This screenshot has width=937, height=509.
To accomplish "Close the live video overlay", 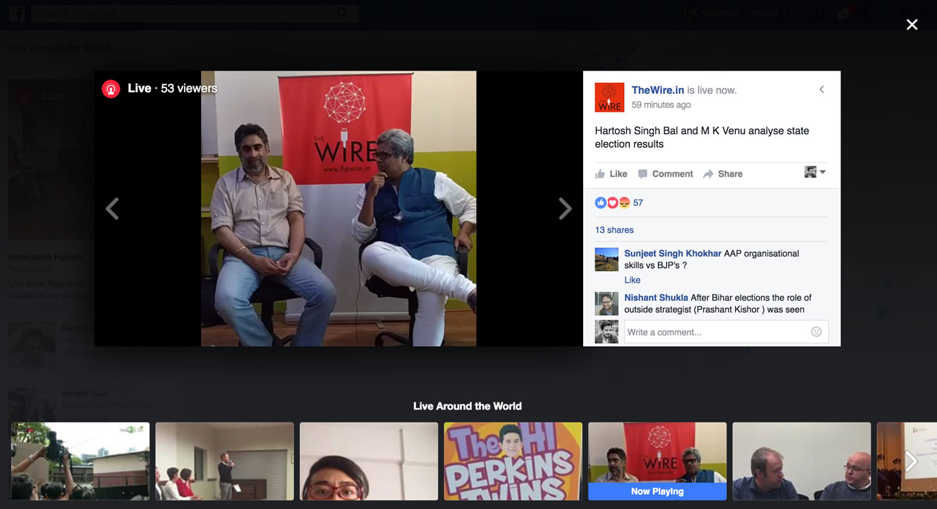I will point(912,25).
